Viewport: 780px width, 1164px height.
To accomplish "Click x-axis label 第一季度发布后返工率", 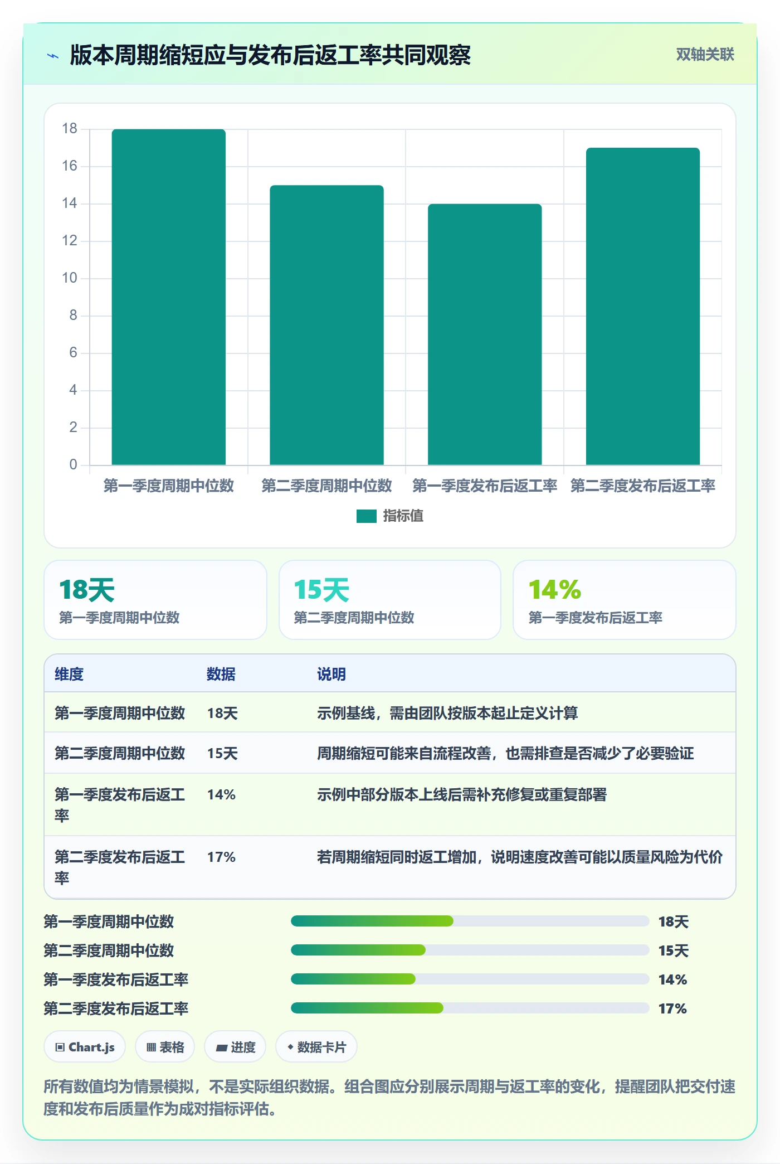I will pos(485,486).
